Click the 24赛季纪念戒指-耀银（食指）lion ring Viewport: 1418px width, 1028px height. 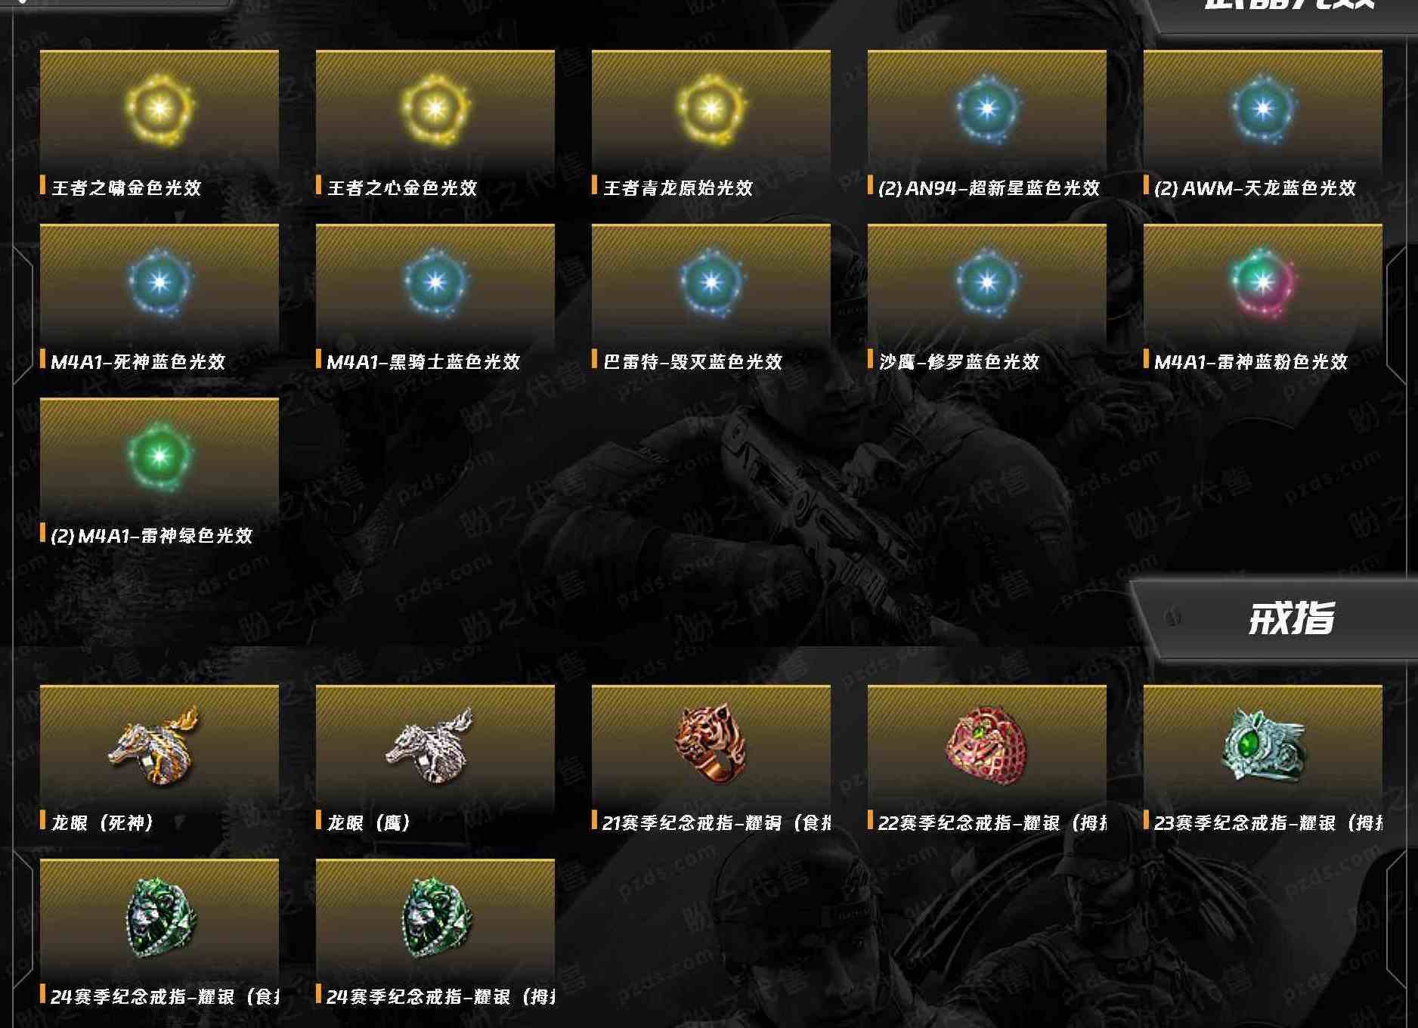point(159,918)
